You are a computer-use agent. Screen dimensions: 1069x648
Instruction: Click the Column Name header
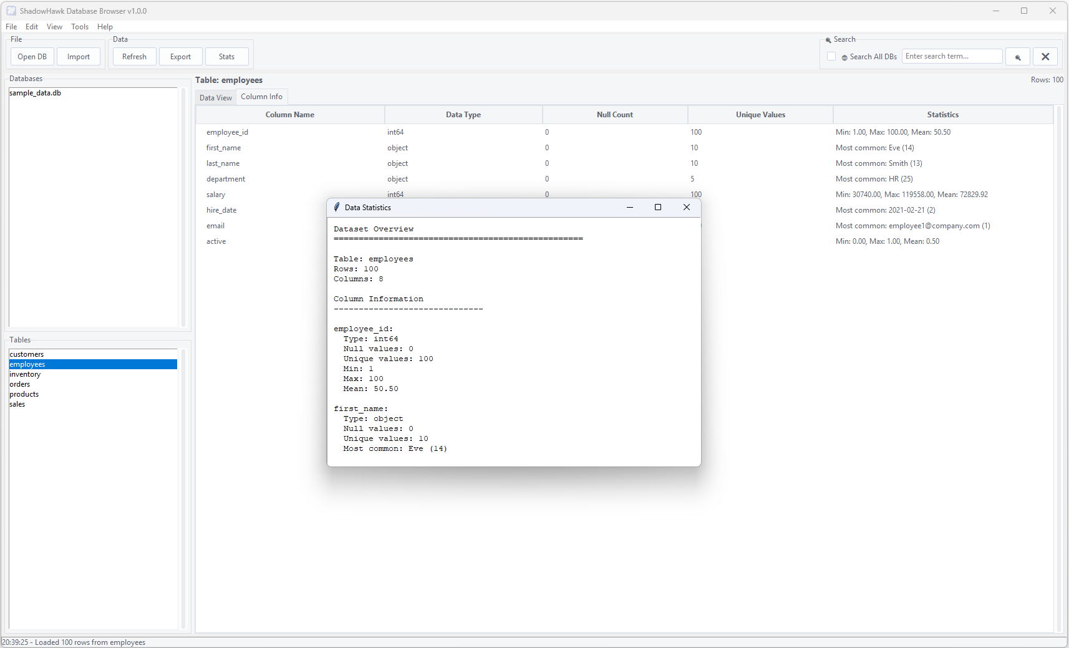[x=290, y=115]
